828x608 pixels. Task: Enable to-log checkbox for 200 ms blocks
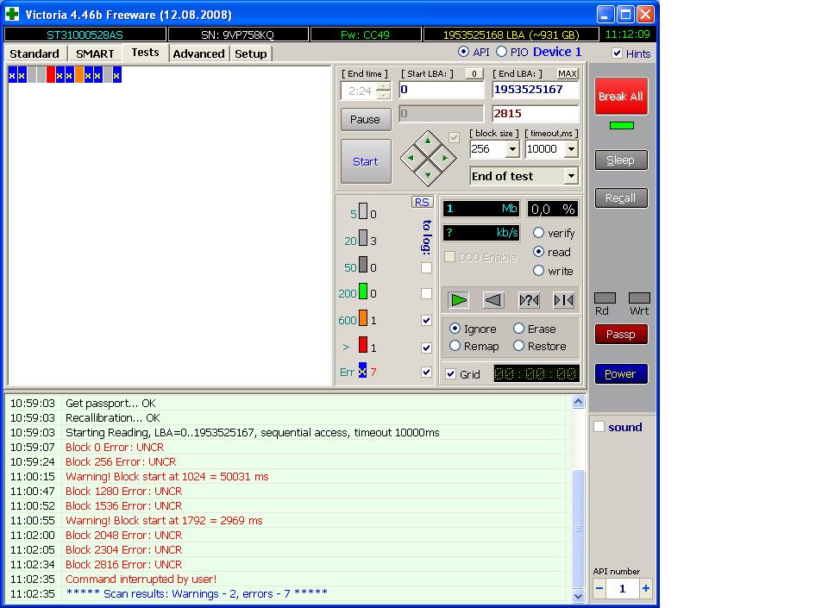(426, 293)
